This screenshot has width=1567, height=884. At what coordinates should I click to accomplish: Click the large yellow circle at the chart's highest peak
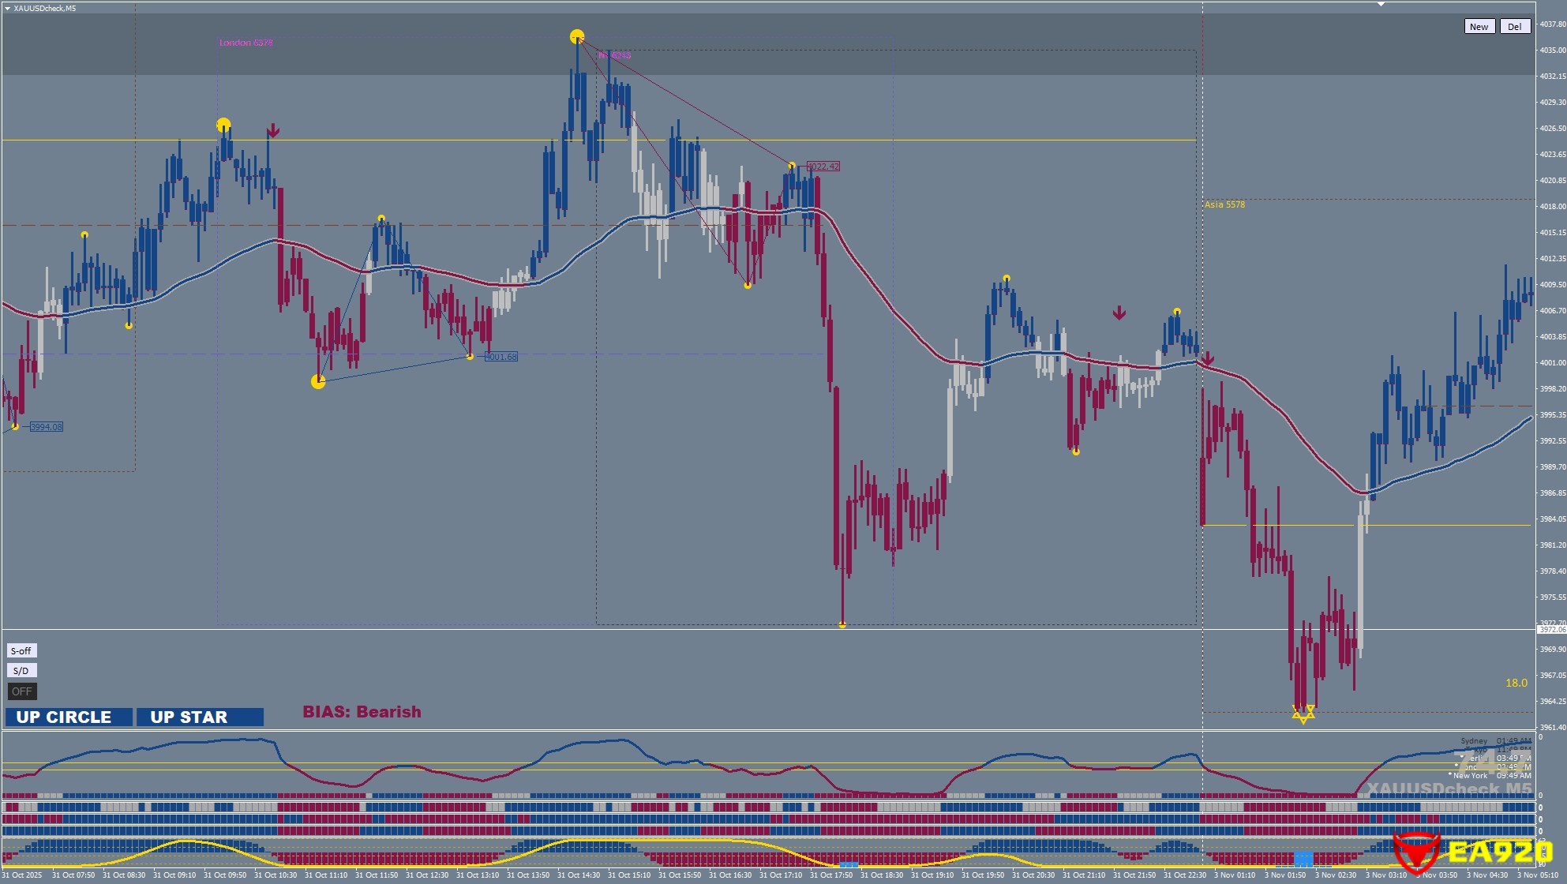pyautogui.click(x=577, y=36)
